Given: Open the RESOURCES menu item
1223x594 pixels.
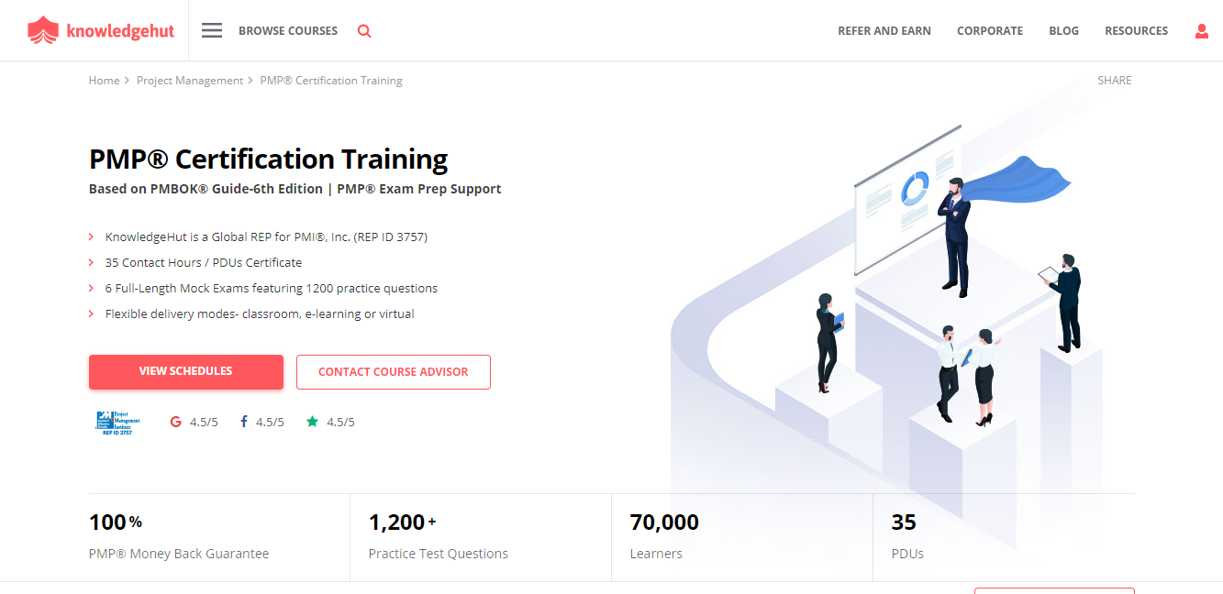Looking at the screenshot, I should [1136, 30].
